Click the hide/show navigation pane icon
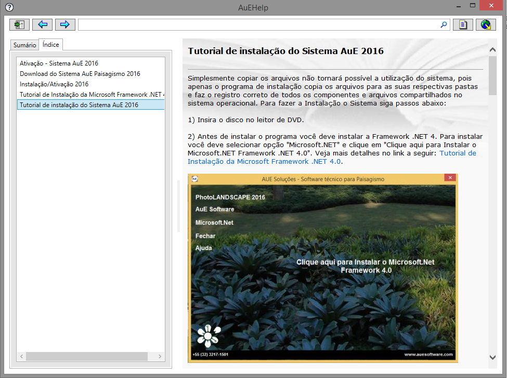Screen dimensions: 507x378 tap(20, 24)
